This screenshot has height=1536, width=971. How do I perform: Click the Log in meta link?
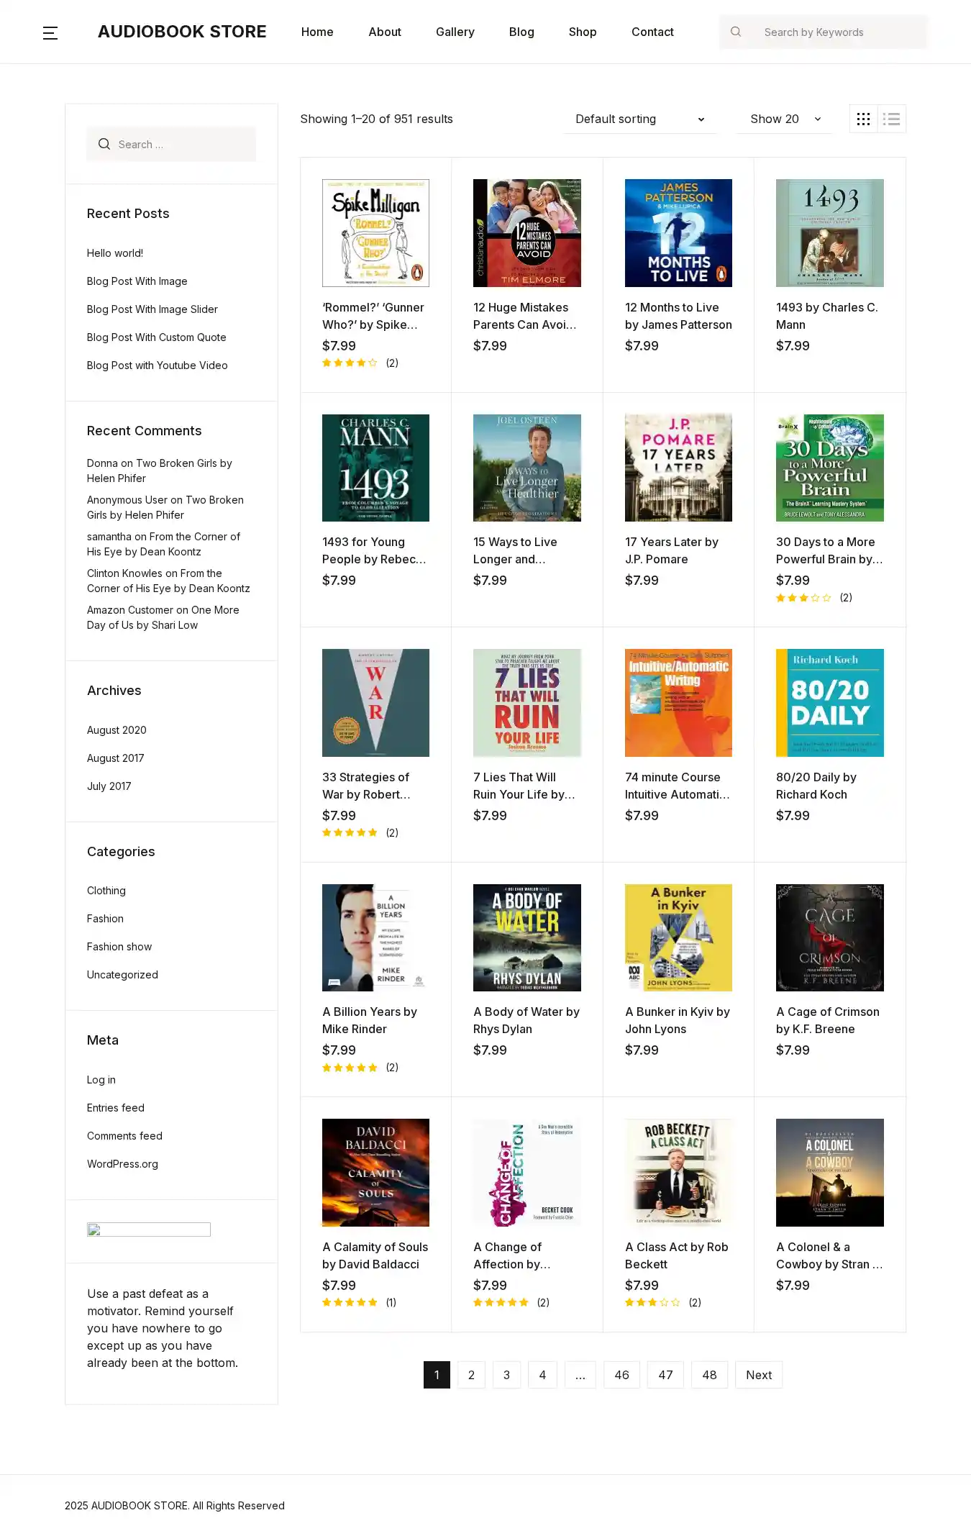101,1080
